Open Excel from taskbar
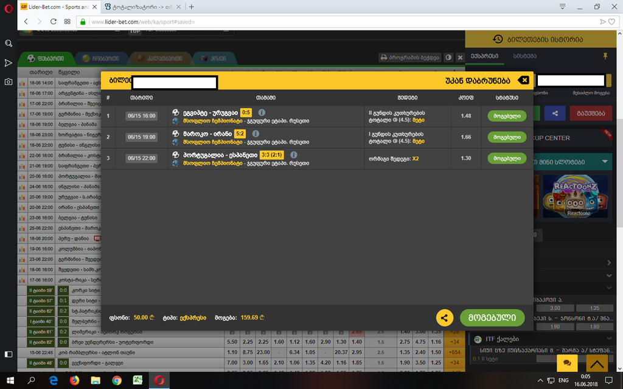 (x=137, y=380)
